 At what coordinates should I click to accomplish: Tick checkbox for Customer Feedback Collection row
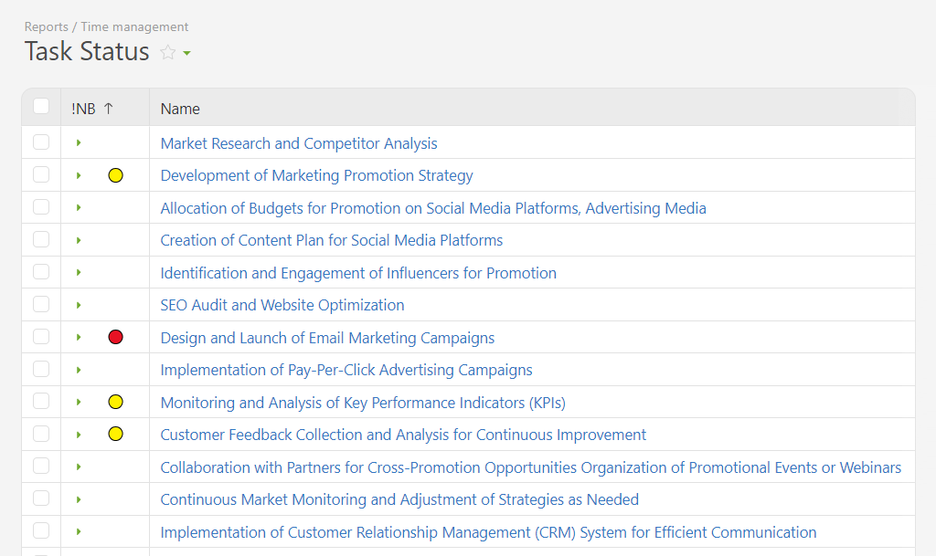coord(41,434)
